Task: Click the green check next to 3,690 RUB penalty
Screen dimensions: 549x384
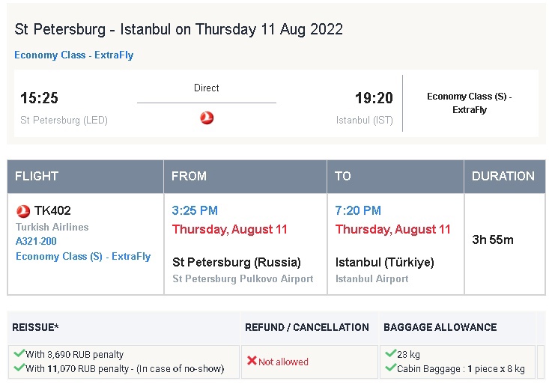Action: (19, 353)
